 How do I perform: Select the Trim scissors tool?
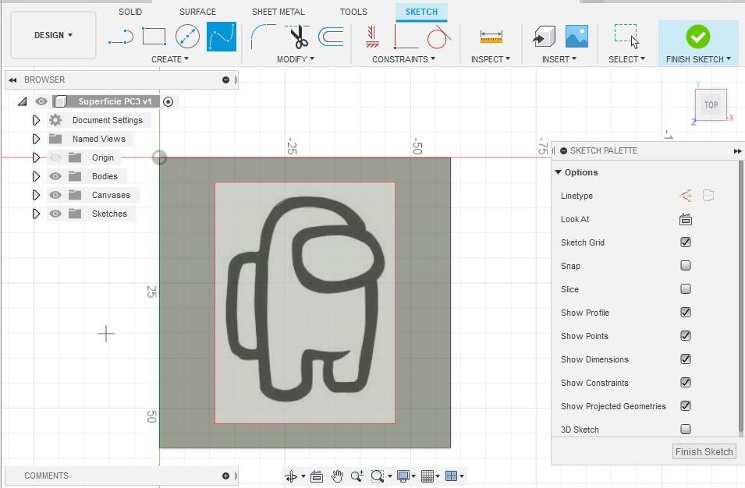coord(298,37)
